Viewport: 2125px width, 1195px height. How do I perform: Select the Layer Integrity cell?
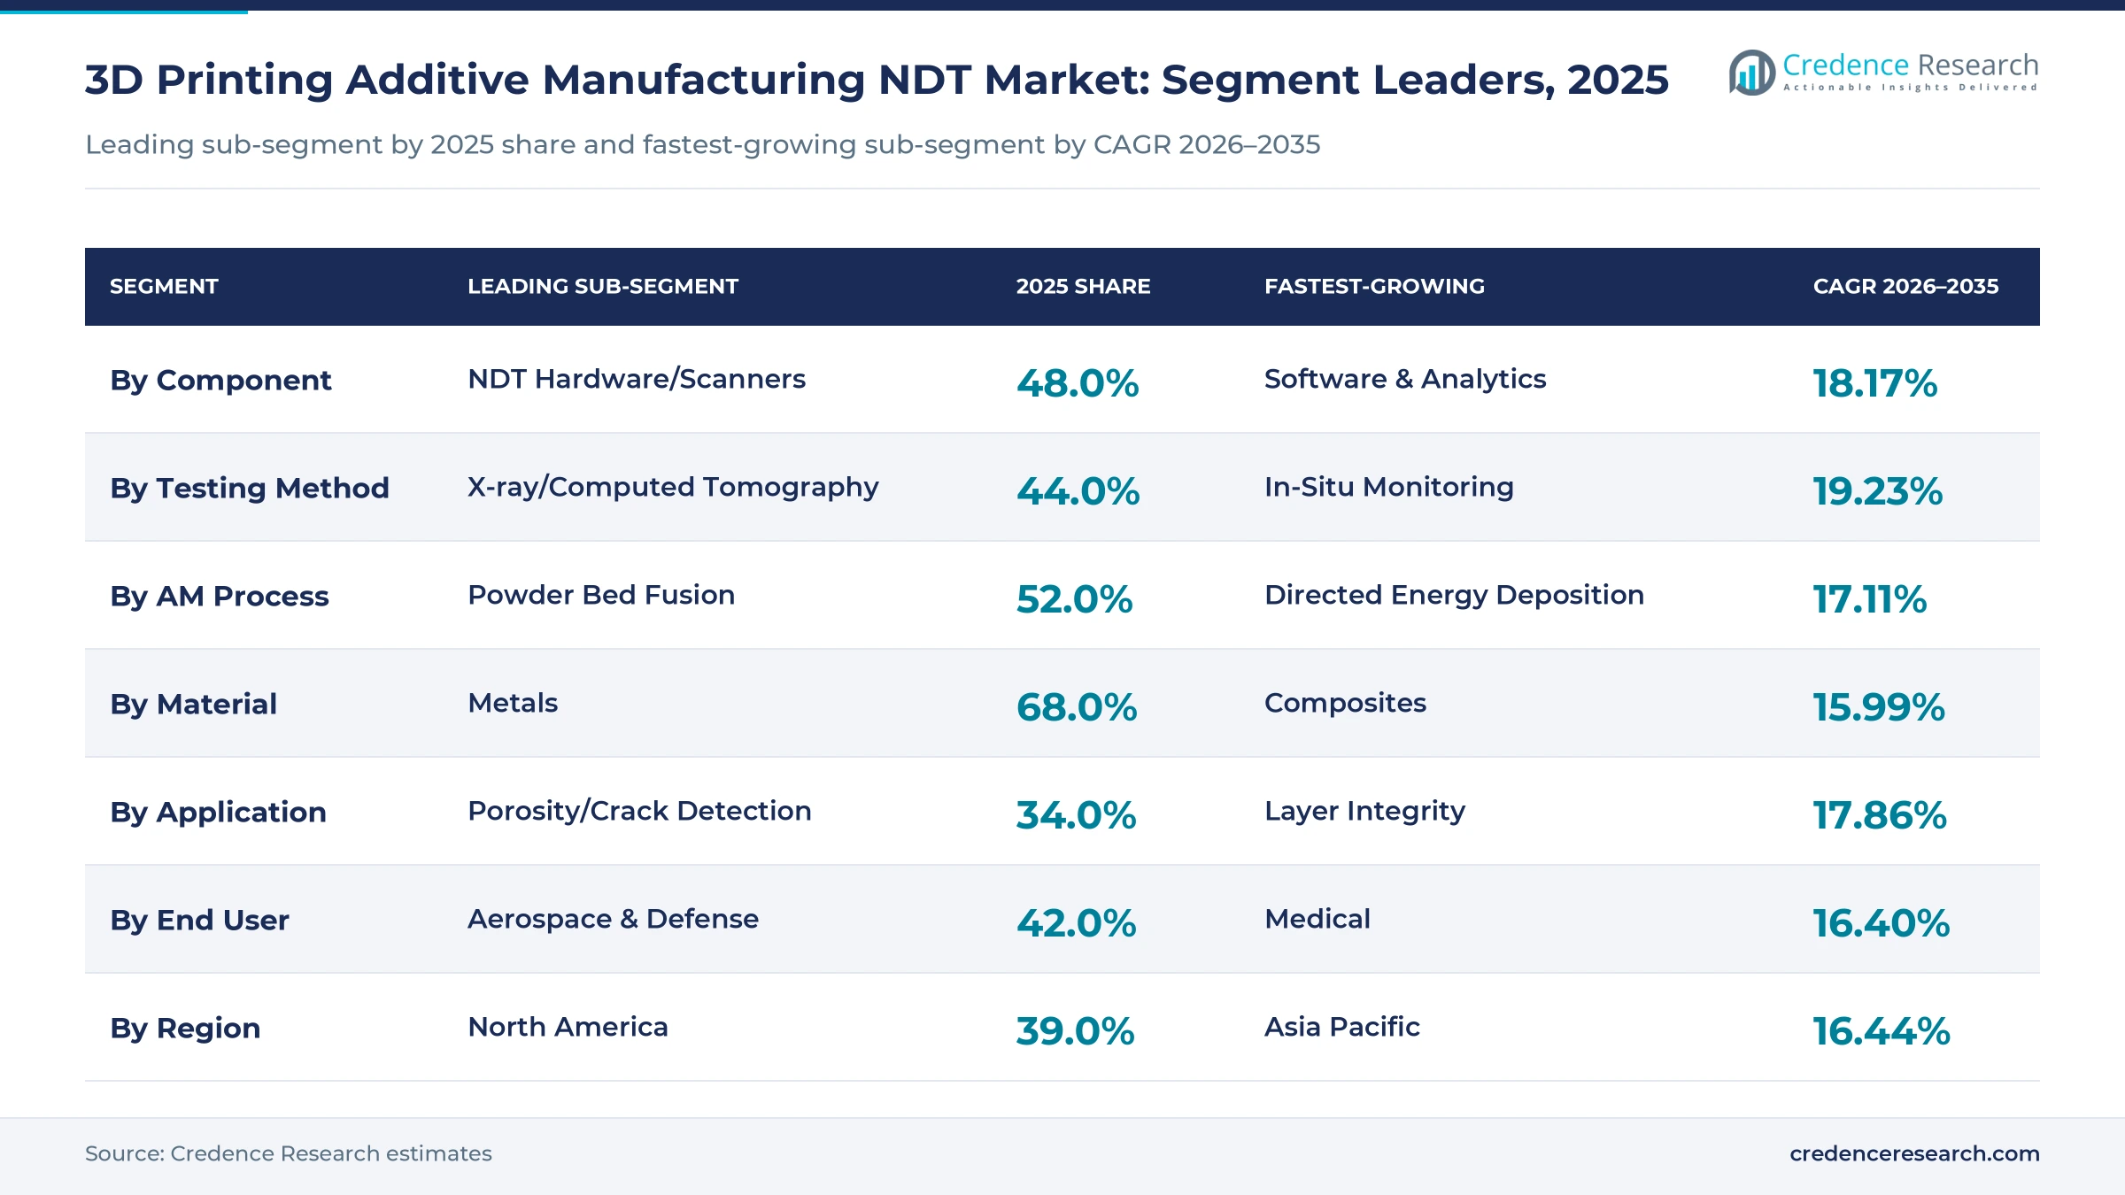(1364, 811)
